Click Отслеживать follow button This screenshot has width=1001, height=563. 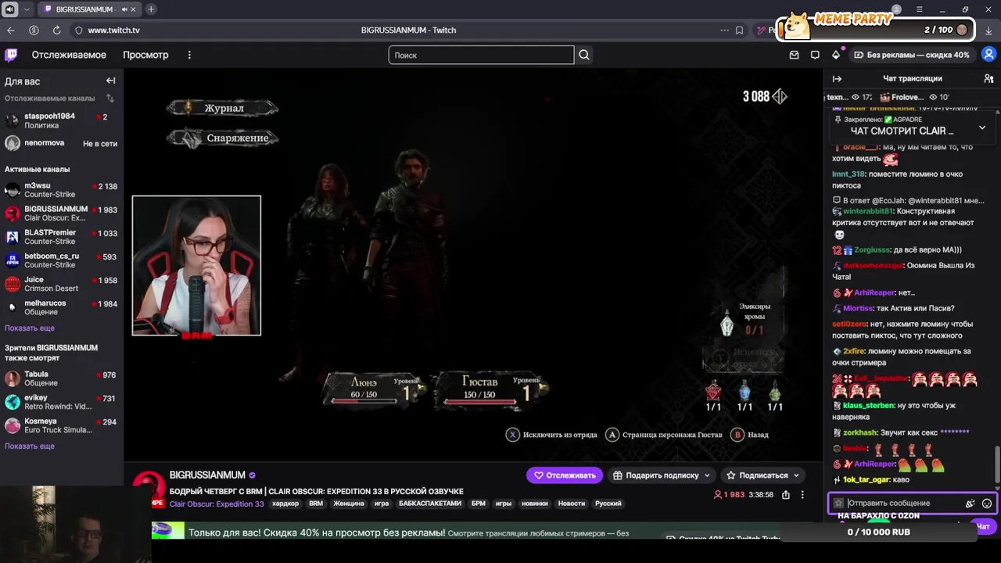(x=564, y=475)
